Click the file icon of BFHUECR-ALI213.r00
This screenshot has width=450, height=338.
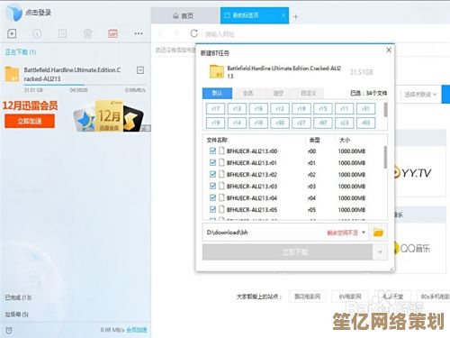tap(221, 151)
